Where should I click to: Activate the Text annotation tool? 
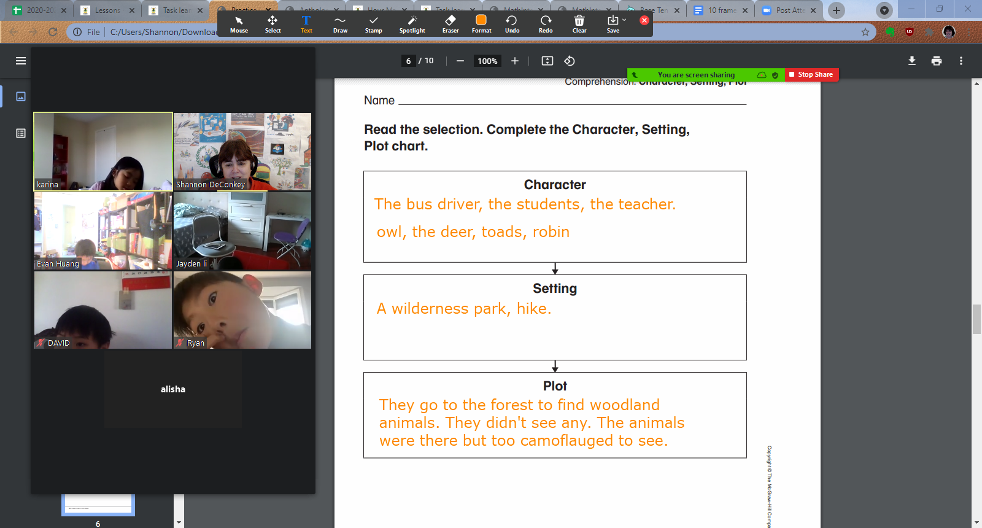tap(306, 25)
